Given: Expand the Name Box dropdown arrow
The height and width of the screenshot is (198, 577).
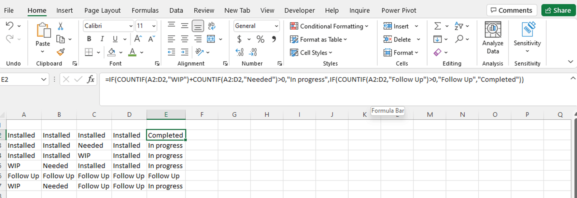Looking at the screenshot, I should click(43, 79).
